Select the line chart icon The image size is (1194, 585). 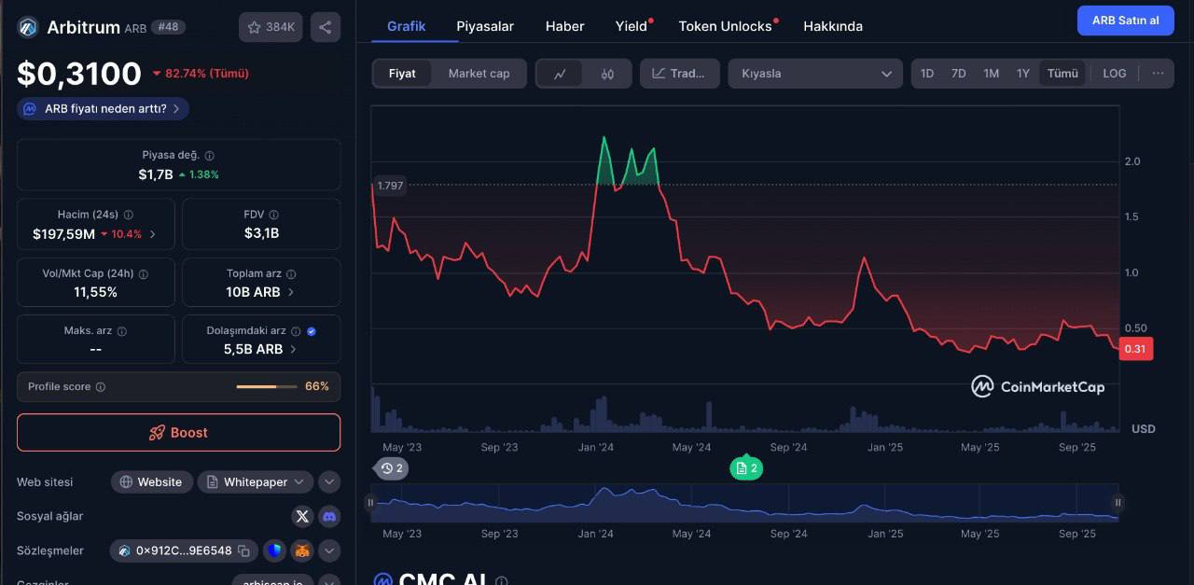(560, 74)
